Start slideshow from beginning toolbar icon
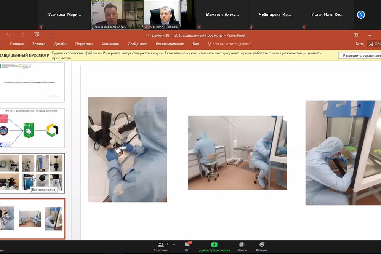This screenshot has height=254, width=381. (x=37, y=35)
